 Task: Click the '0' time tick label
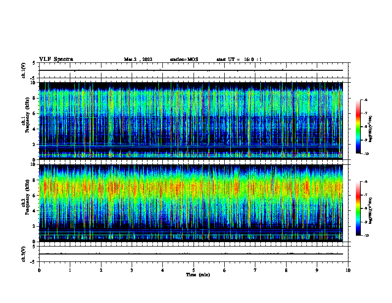[39, 270]
